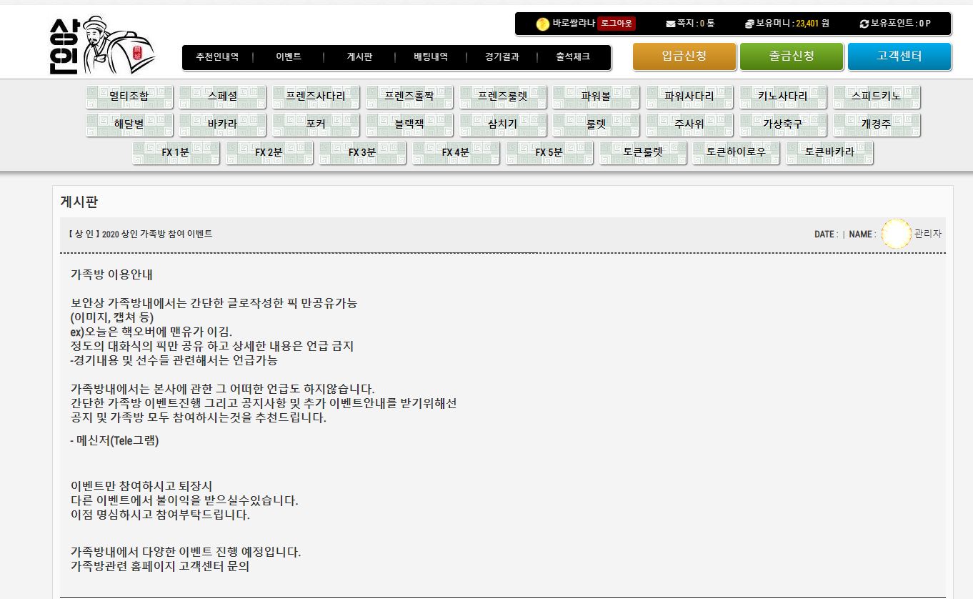
Task: Go to 출석체크 attendance check
Action: (x=573, y=57)
